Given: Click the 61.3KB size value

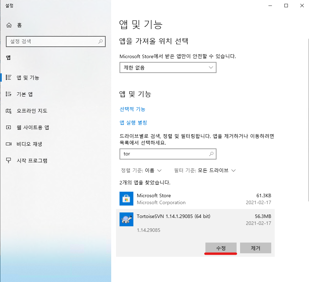Looking at the screenshot, I should (x=264, y=195).
